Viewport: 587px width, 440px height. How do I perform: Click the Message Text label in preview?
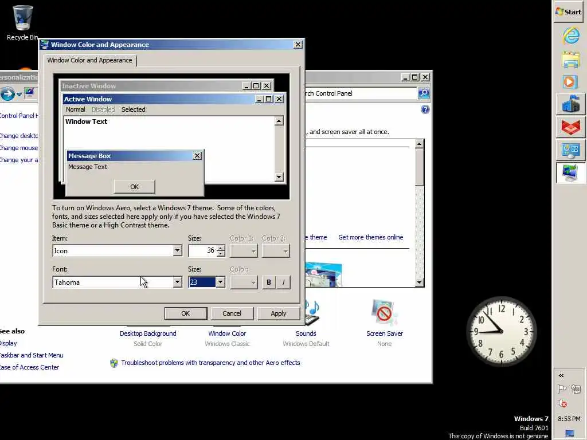[88, 167]
